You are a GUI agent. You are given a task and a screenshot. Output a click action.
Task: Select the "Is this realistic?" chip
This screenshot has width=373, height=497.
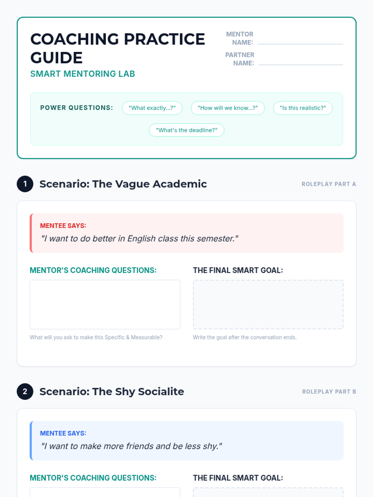[303, 108]
